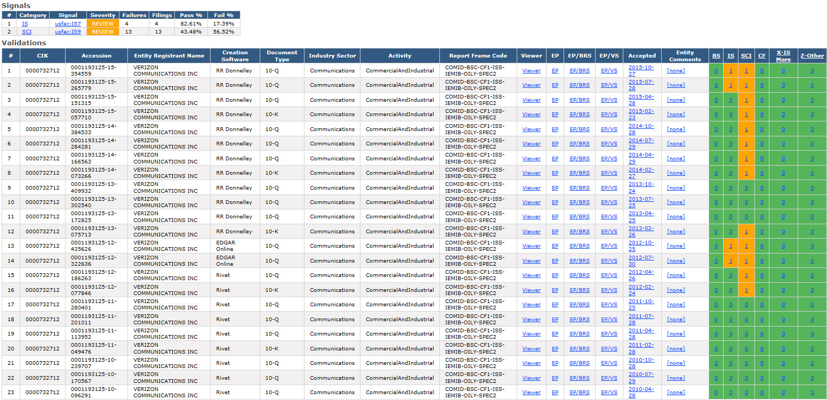The image size is (827, 400).
Task: Click the REVIEW severity cell for usfac:IS9
Action: [x=103, y=31]
